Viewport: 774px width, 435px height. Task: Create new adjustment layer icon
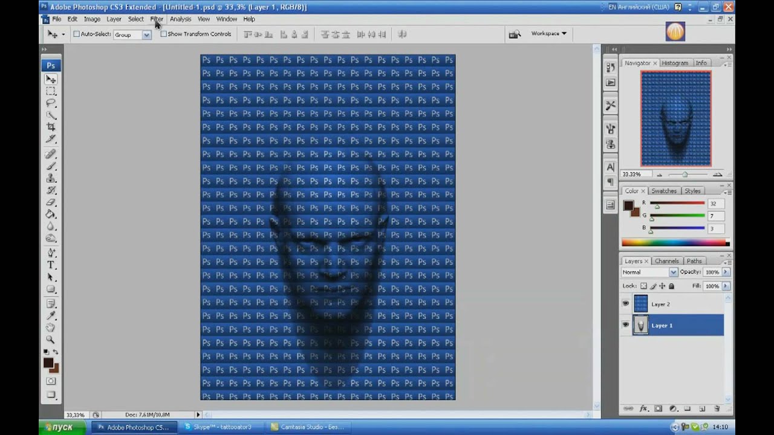tap(673, 409)
